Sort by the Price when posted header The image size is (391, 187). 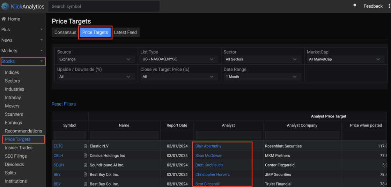click(366, 125)
